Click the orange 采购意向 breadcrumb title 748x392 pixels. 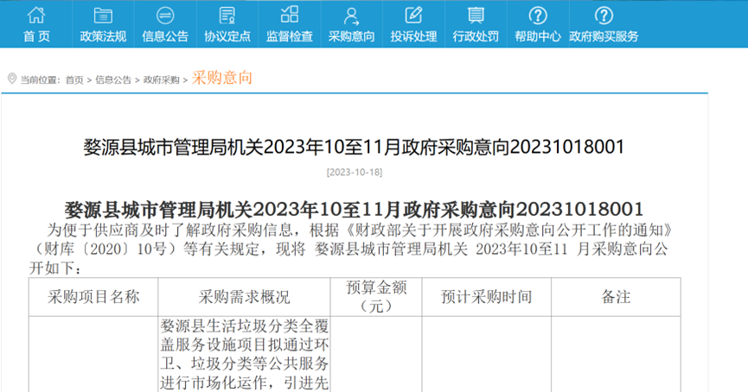click(x=222, y=78)
